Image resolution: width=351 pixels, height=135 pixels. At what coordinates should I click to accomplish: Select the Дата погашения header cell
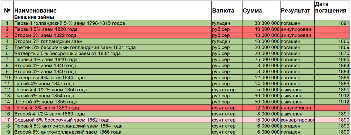(x=332, y=8)
